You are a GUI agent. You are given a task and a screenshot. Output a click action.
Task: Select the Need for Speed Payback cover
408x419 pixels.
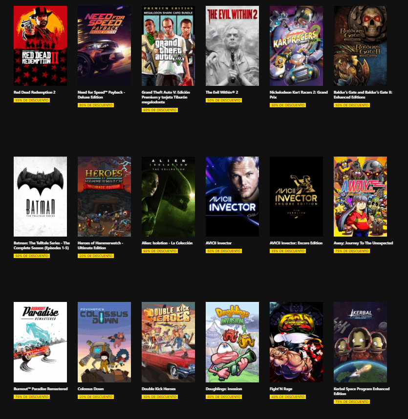[x=104, y=46]
